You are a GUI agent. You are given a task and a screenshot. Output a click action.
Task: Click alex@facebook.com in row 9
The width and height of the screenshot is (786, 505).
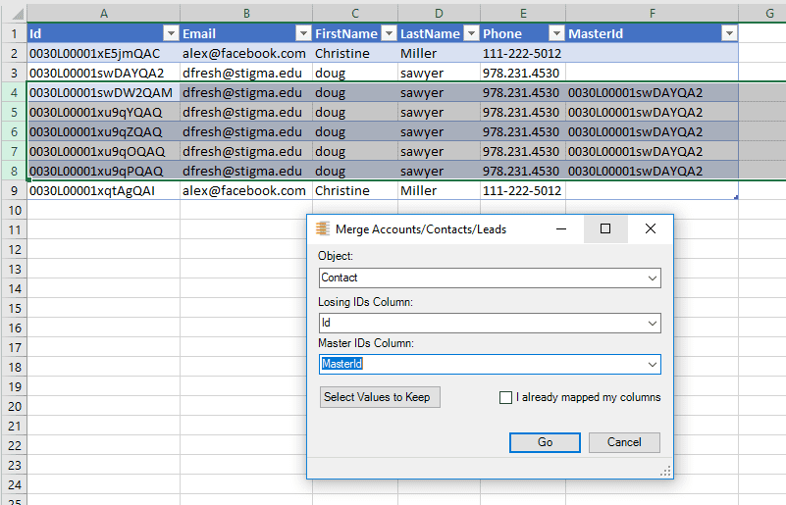point(246,191)
